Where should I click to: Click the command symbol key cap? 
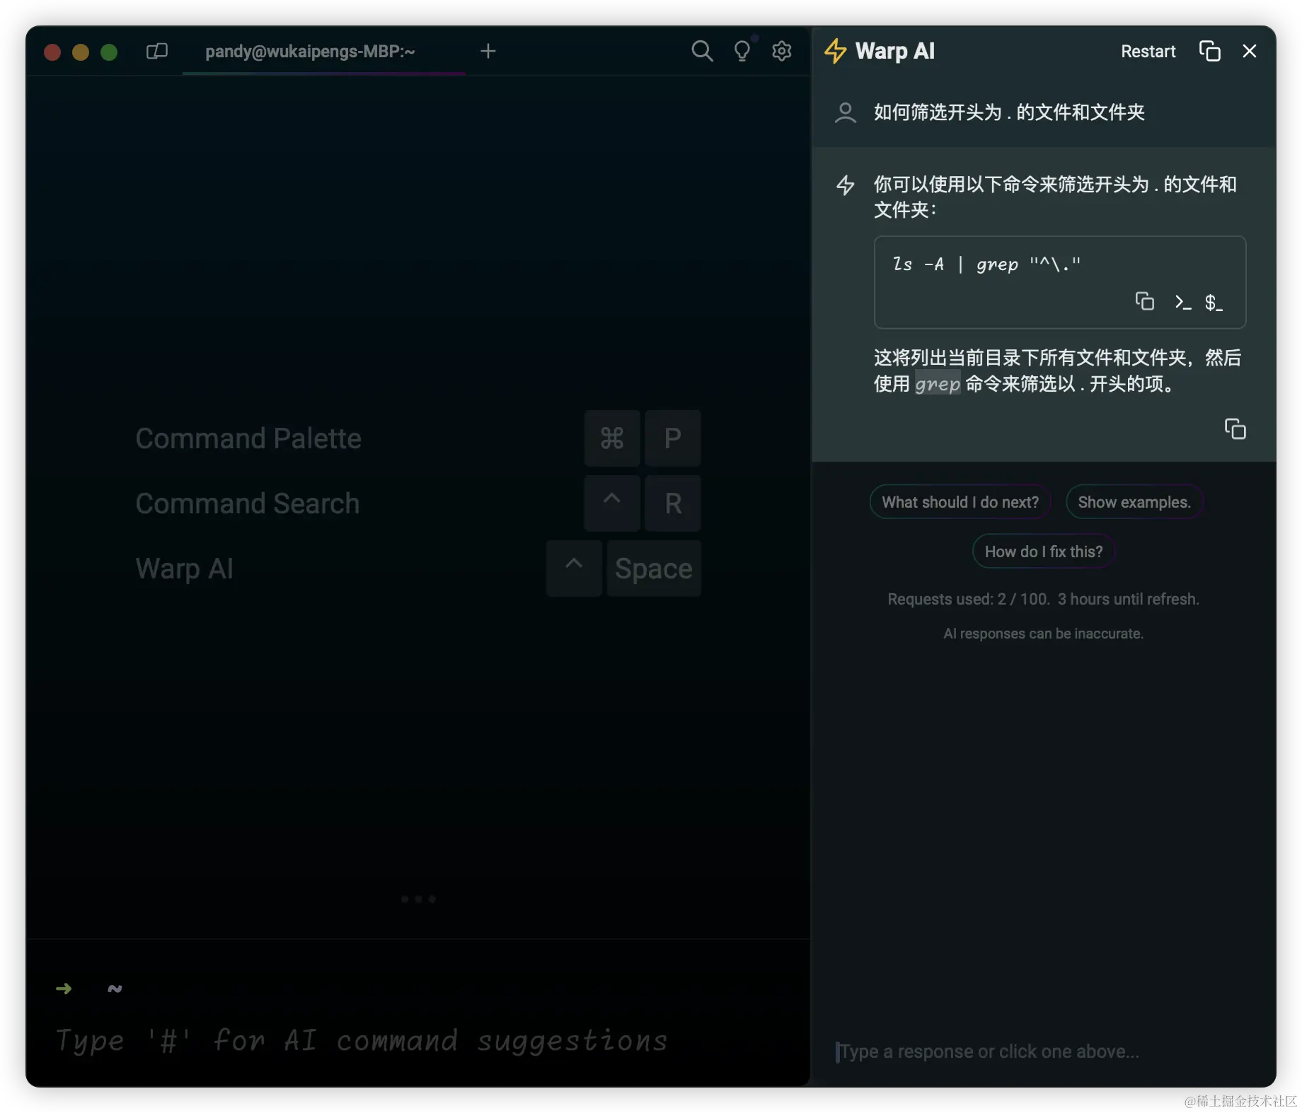point(612,438)
